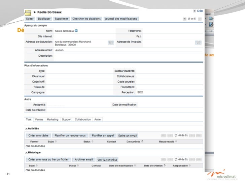Click the Créer link
The height and width of the screenshot is (184, 245).
click(200, 11)
